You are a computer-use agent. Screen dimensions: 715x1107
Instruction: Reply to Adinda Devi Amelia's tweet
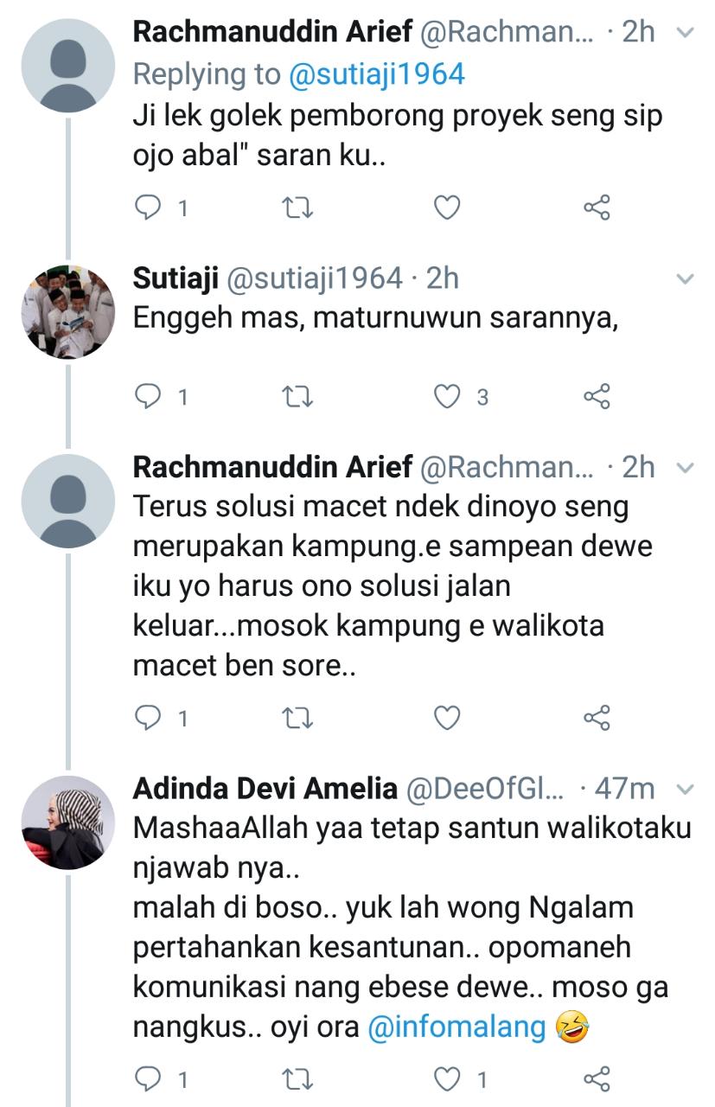(x=150, y=1079)
